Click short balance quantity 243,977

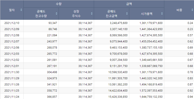(x=52, y=41)
